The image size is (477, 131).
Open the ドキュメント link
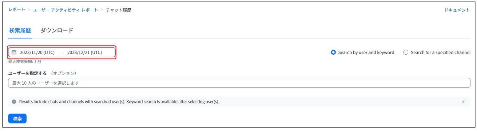(457, 10)
